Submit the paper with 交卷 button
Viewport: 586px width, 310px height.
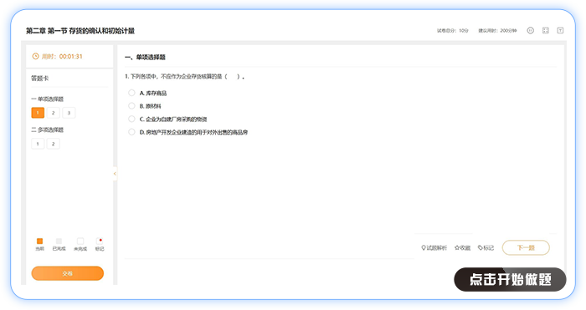[68, 273]
